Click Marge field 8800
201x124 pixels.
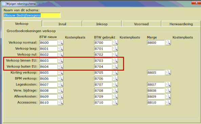tap(156, 43)
